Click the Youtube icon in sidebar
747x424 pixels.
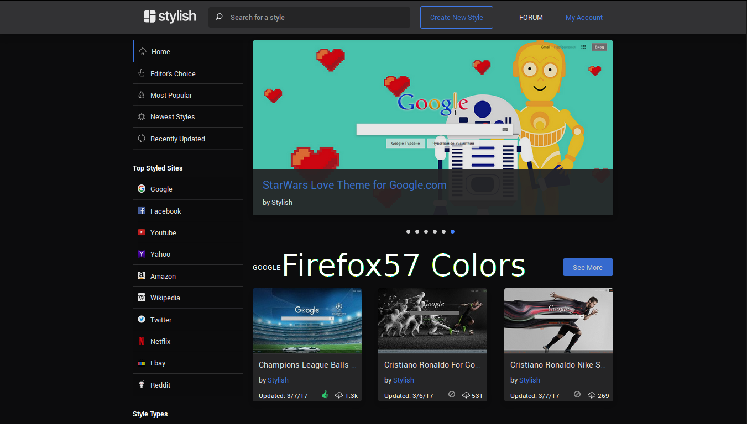click(142, 232)
